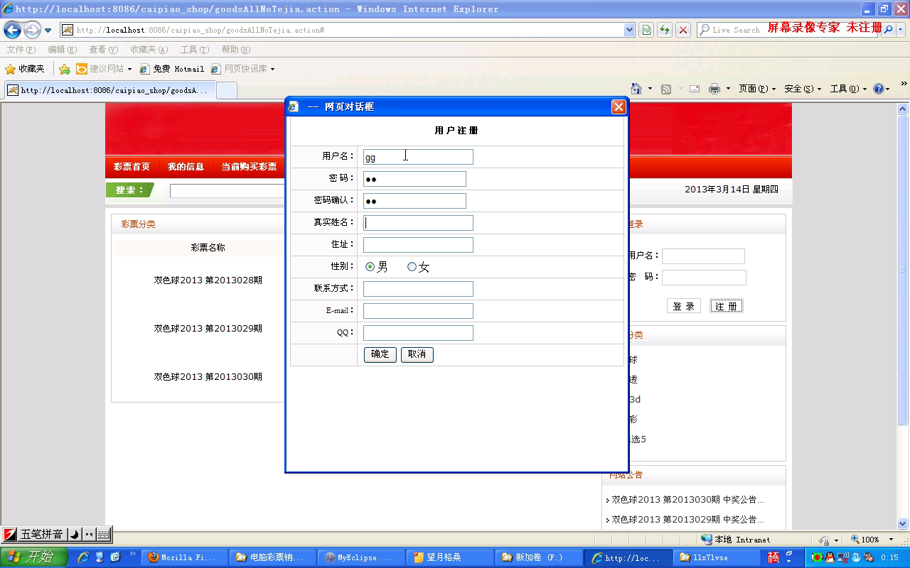Open 工具(O) command bar menu
Screen dimensions: 910x568
849,89
